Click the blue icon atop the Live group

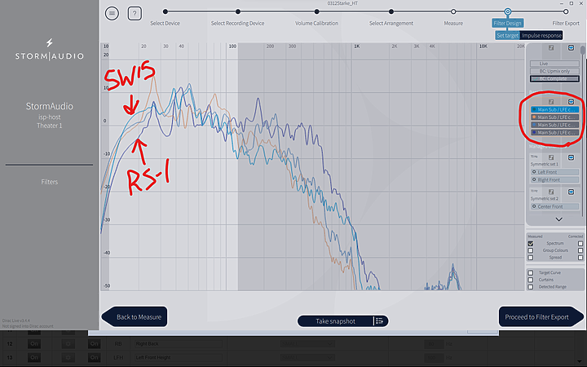(x=571, y=47)
